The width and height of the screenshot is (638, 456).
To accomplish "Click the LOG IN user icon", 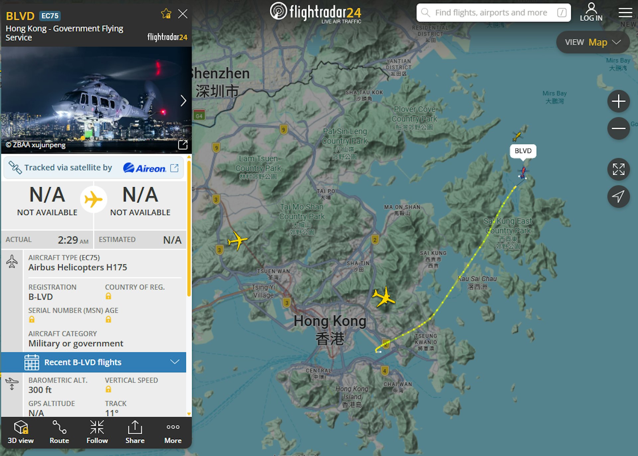I will point(591,12).
